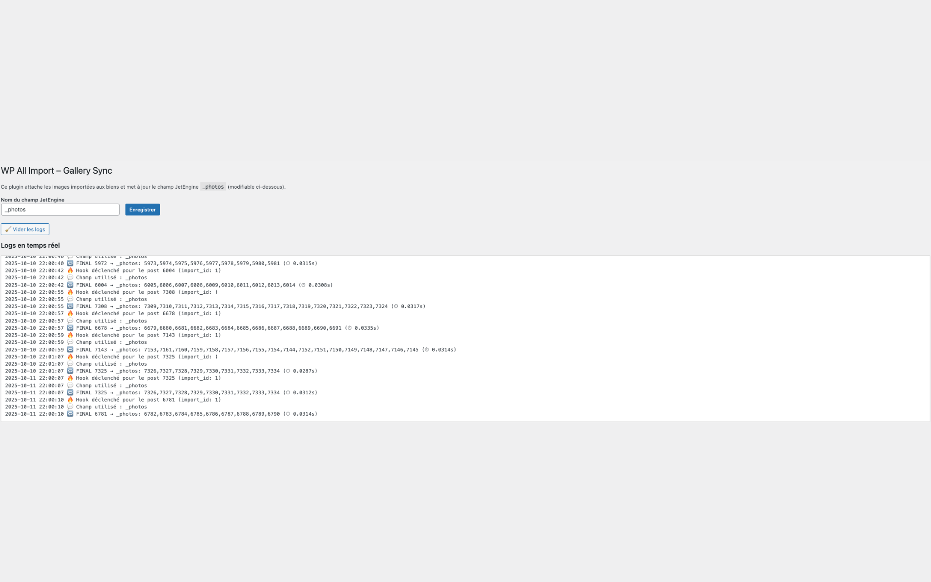Click the WP All Import – Gallery Sync title
The image size is (931, 582).
click(56, 171)
